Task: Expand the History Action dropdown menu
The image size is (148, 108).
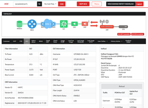Action: [x=116, y=41]
